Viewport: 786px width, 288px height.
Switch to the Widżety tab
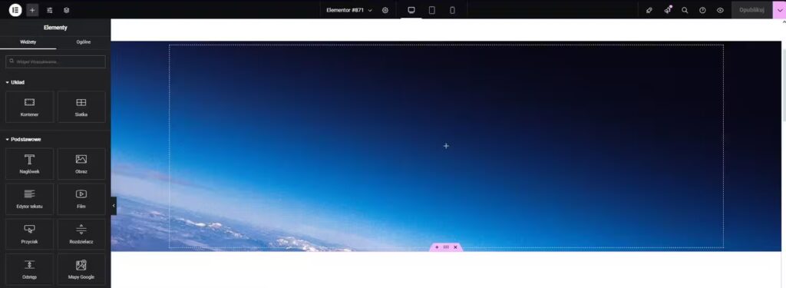(28, 42)
